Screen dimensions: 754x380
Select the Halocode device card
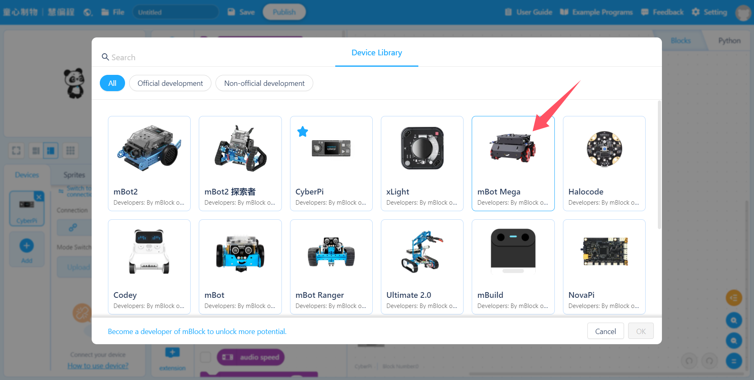click(604, 164)
